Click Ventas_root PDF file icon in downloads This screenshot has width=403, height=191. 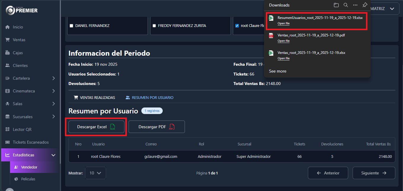[271, 36]
